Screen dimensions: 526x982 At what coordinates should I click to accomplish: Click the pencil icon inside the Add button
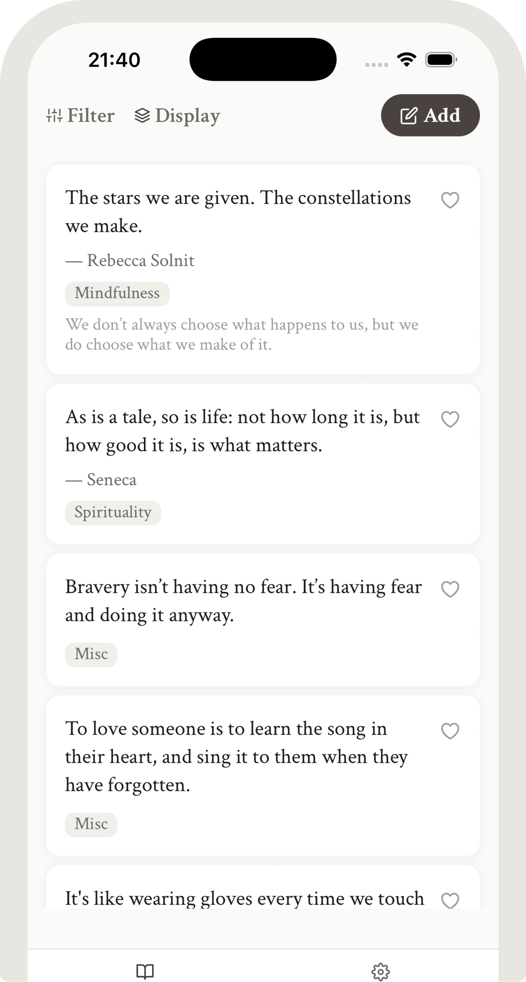[409, 115]
